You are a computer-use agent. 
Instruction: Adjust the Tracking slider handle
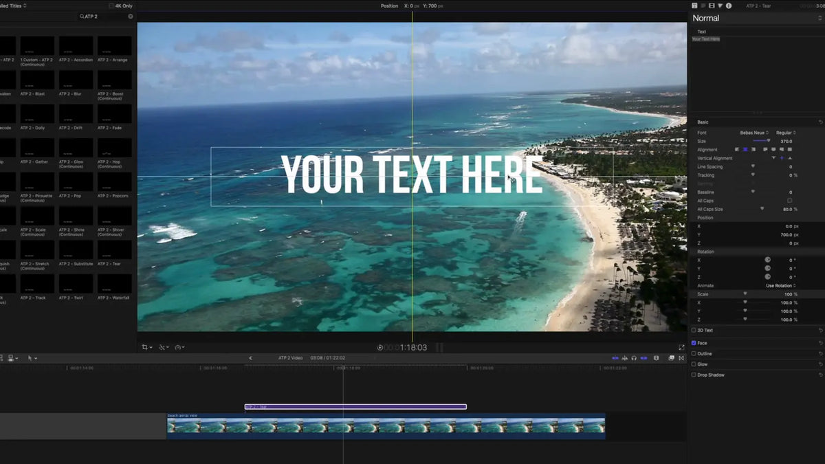click(753, 175)
